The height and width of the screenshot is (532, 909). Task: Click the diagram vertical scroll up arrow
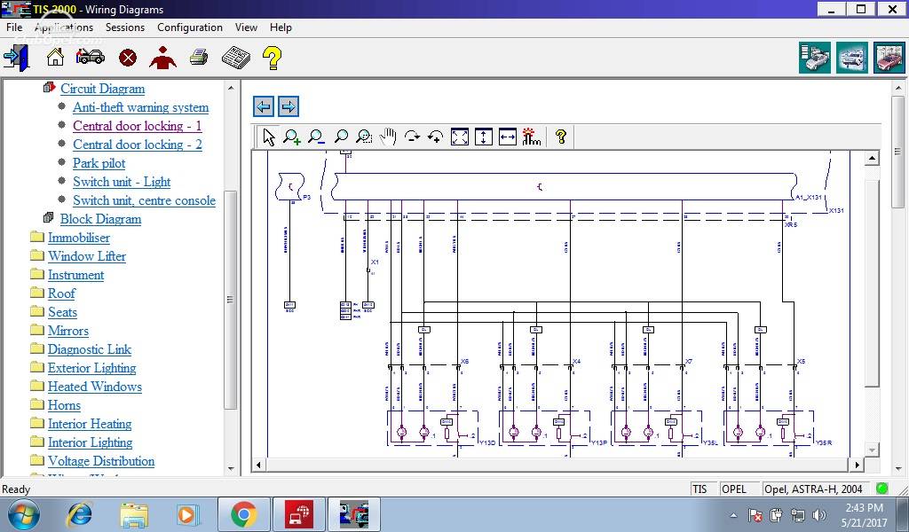[x=872, y=158]
